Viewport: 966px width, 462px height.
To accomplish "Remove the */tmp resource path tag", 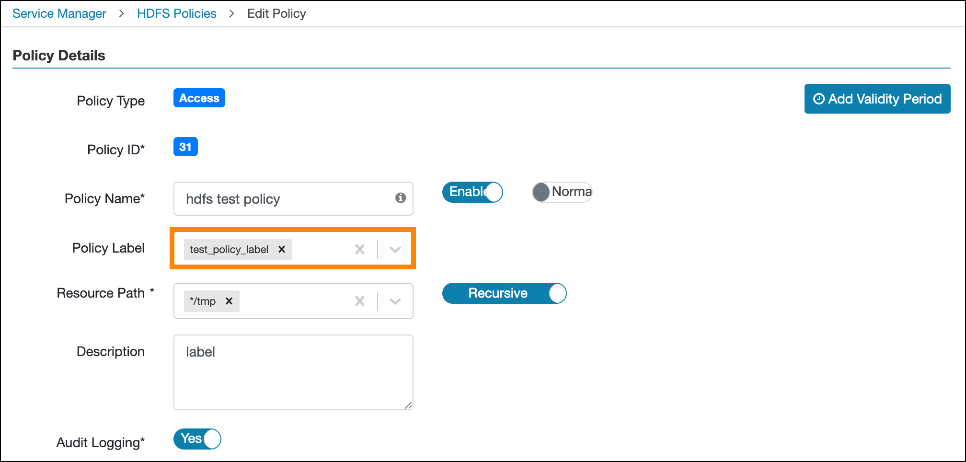I will (x=229, y=301).
